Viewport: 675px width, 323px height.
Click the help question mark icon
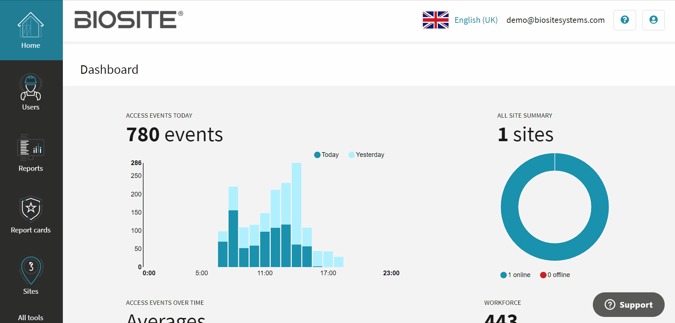pos(625,20)
